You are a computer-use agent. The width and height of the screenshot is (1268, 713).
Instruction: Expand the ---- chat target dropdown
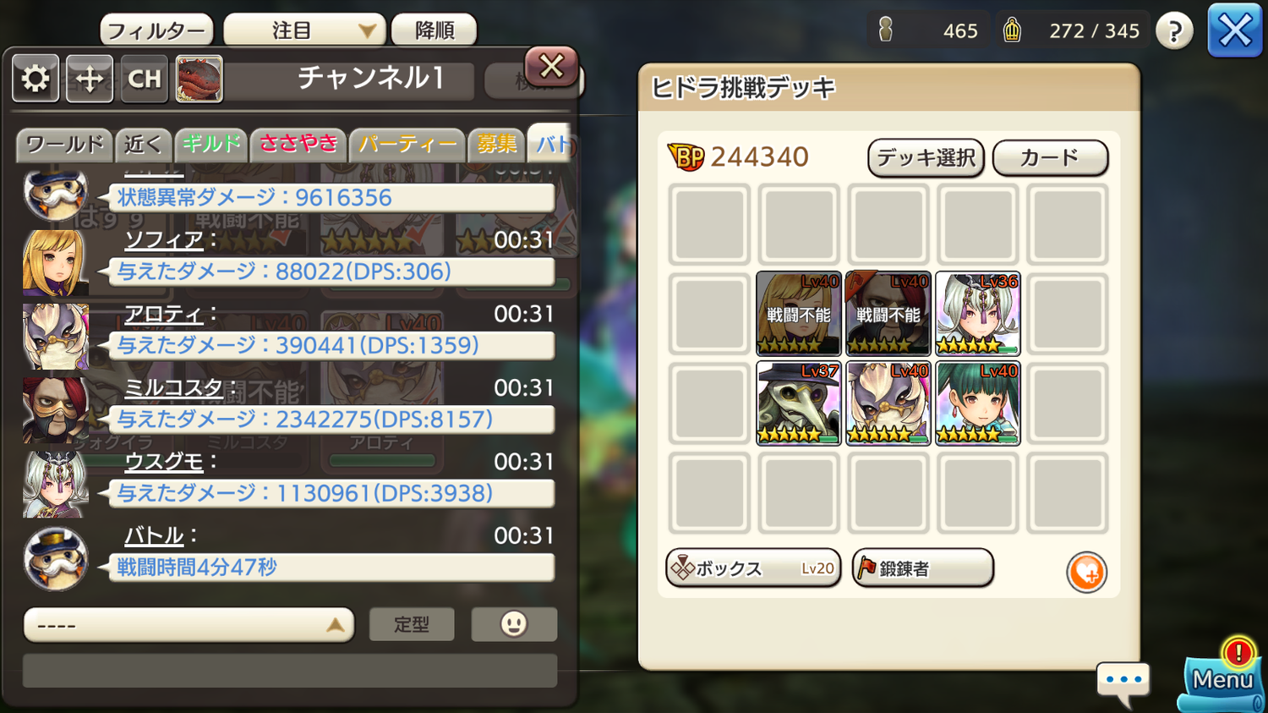[189, 625]
